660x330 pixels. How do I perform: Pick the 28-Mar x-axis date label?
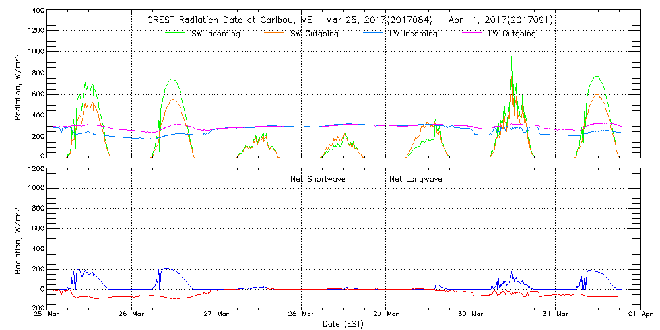(x=301, y=314)
